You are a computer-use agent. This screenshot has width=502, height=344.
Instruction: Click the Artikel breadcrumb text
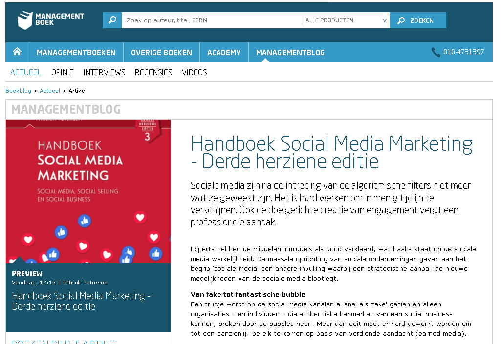(78, 91)
